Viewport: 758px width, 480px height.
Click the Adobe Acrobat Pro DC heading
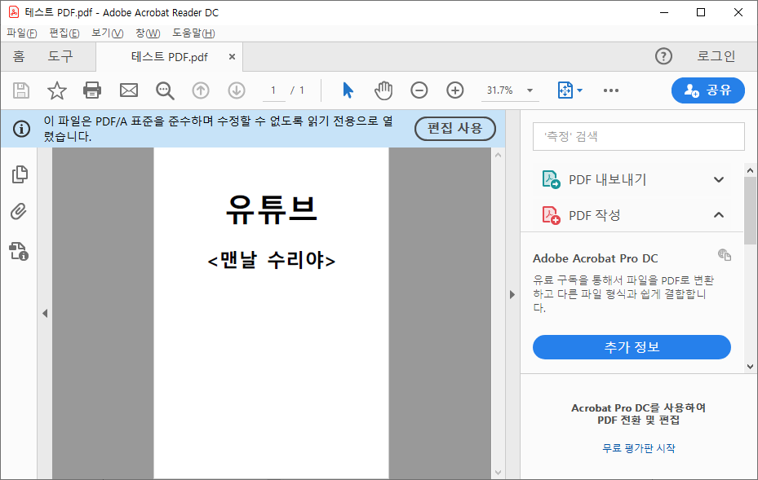point(595,258)
